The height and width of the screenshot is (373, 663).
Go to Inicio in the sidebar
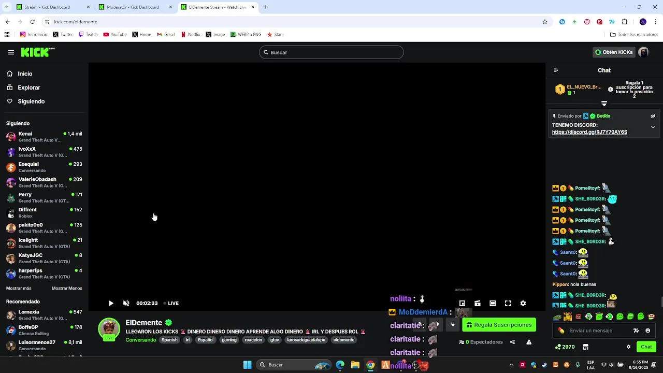point(20,74)
